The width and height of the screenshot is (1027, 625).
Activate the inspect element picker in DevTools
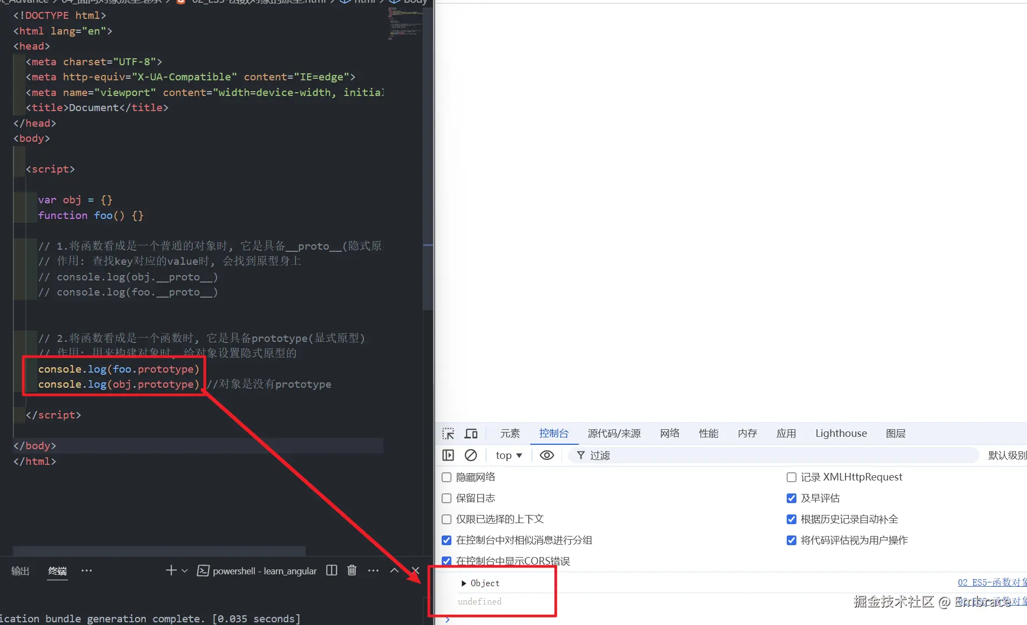point(448,434)
